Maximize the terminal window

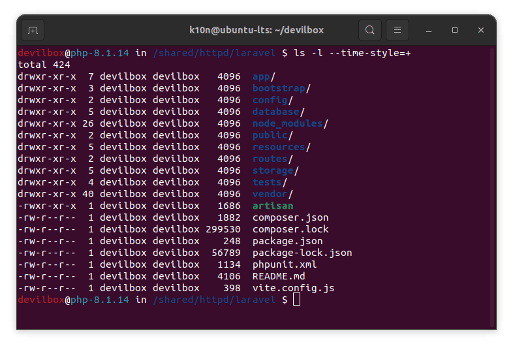coord(455,30)
